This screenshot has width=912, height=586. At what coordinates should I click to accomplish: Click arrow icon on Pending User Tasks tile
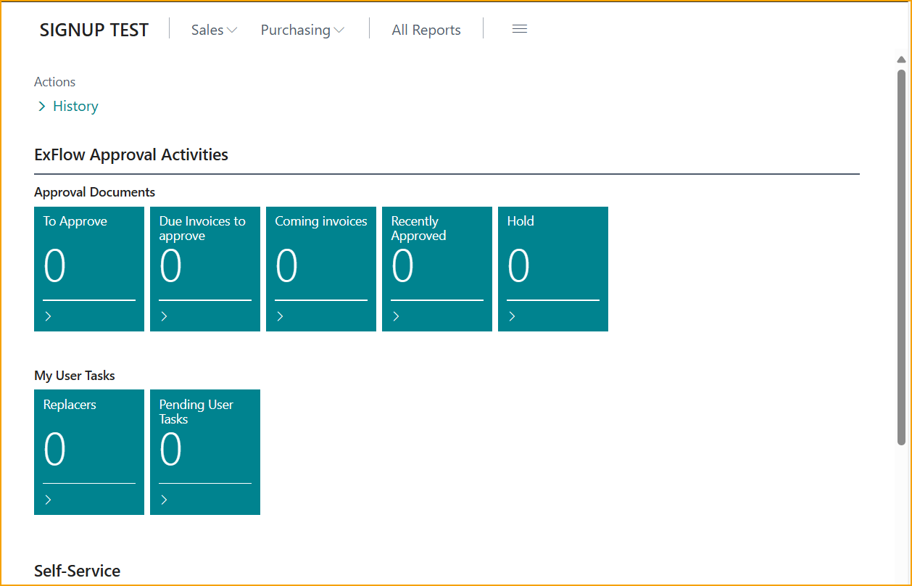click(x=165, y=500)
